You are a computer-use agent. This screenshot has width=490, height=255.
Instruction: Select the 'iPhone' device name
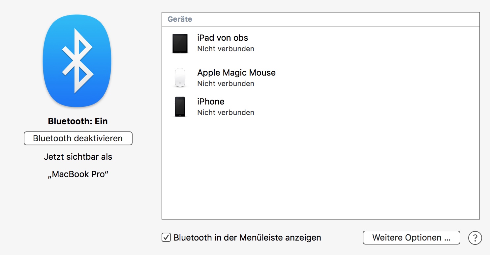(x=211, y=101)
